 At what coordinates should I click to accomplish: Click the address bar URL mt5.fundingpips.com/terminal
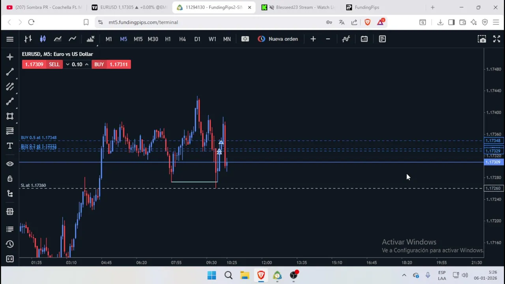tap(143, 22)
